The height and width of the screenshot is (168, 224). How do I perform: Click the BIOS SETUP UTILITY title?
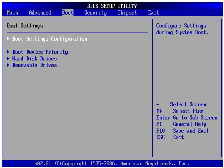click(x=112, y=6)
